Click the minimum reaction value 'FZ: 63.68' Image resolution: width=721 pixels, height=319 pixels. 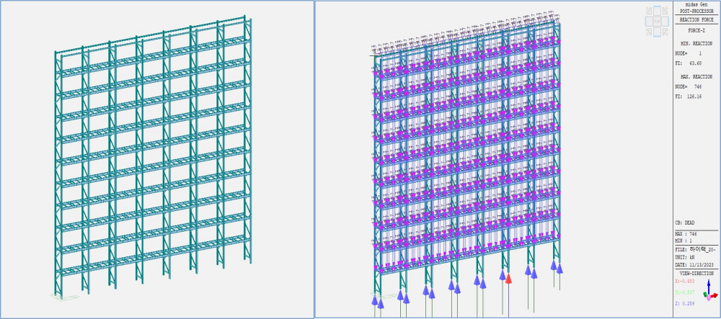point(689,63)
